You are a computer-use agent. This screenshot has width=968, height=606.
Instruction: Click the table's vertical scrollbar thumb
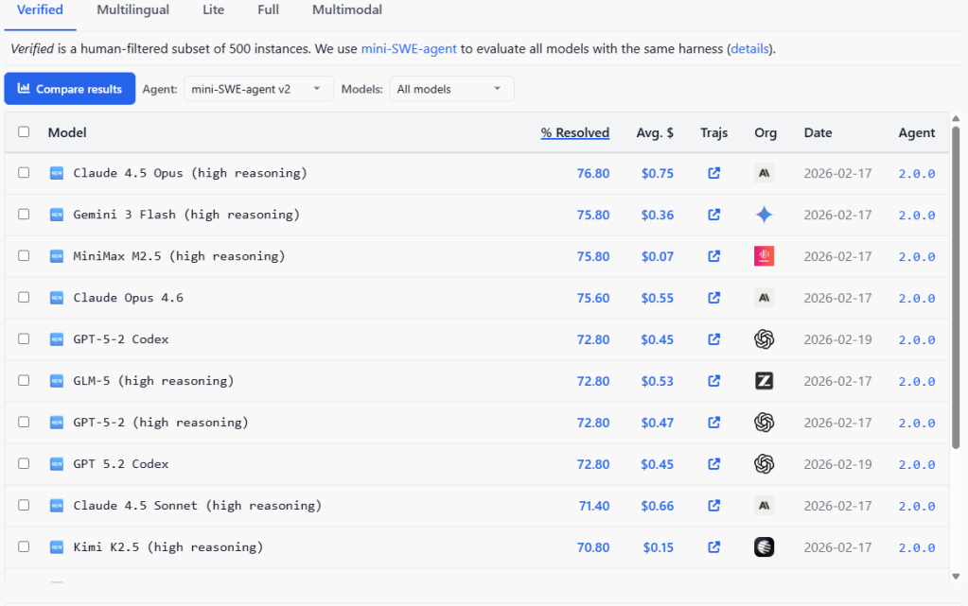coord(956,284)
